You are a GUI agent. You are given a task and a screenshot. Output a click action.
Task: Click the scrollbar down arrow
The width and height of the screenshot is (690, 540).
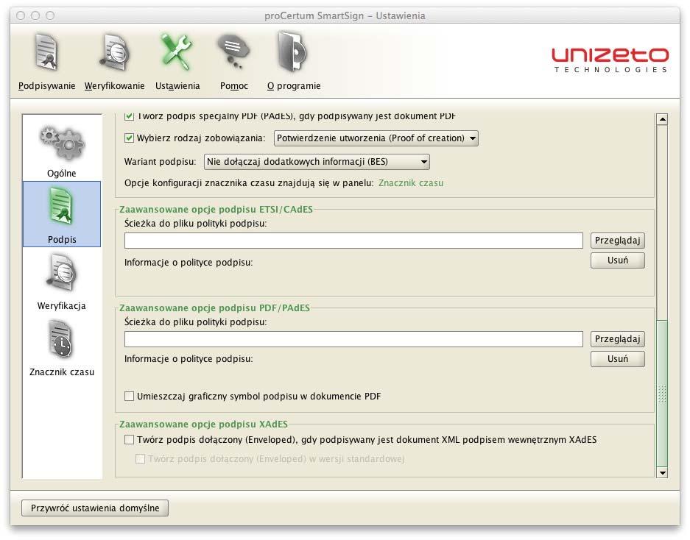[x=662, y=473]
